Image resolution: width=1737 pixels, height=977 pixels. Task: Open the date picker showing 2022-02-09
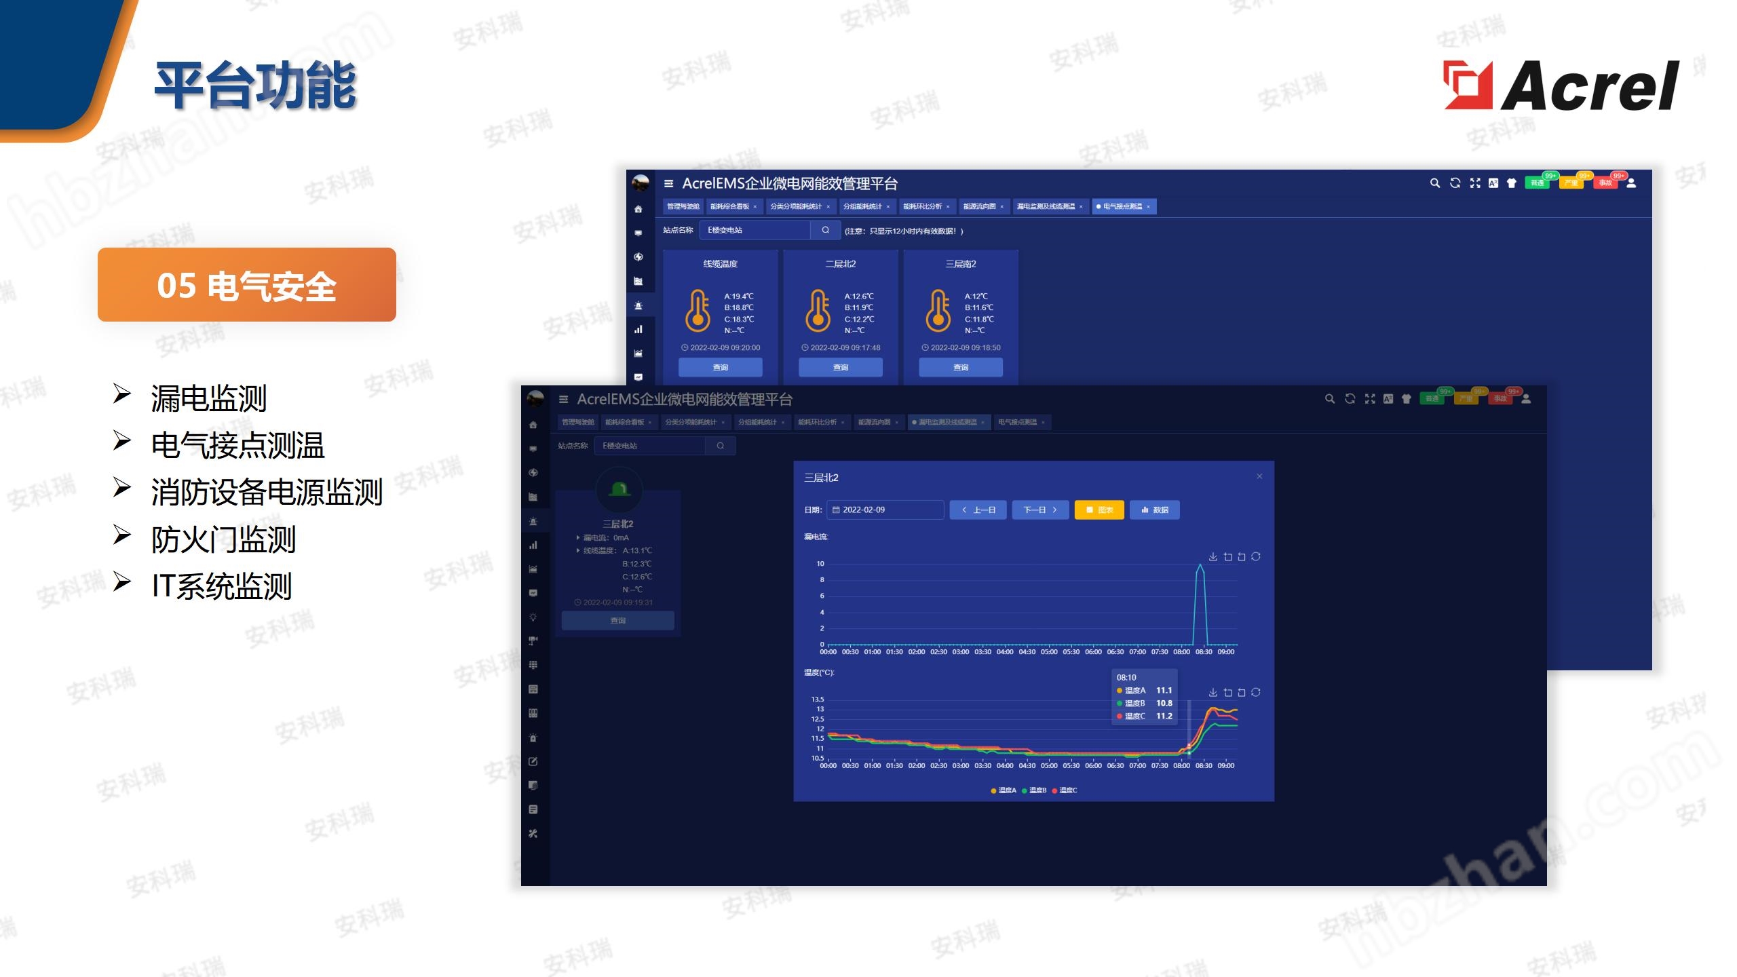pos(885,510)
